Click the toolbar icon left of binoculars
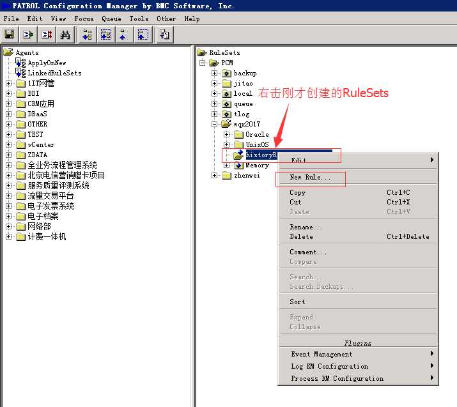 (47, 35)
